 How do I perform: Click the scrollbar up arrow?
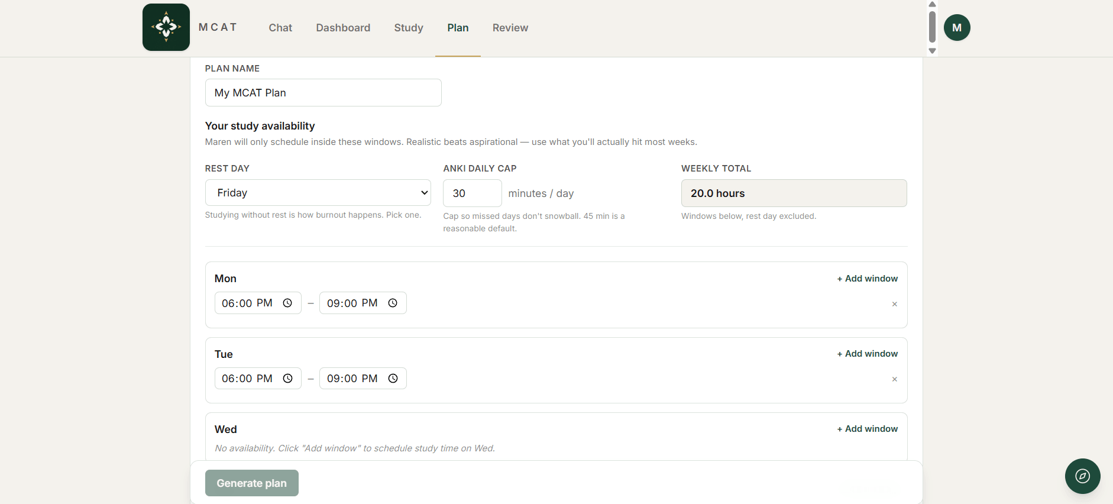(932, 4)
